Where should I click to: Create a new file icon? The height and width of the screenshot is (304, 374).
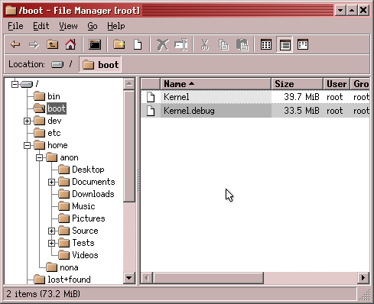click(x=138, y=45)
